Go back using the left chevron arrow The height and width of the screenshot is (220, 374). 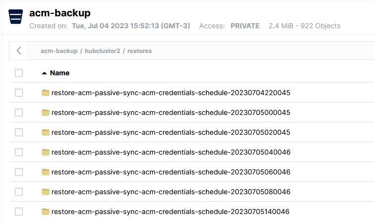click(19, 51)
